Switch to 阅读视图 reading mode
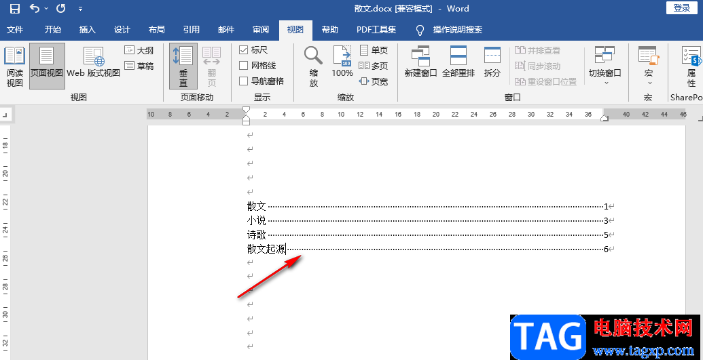 point(15,66)
